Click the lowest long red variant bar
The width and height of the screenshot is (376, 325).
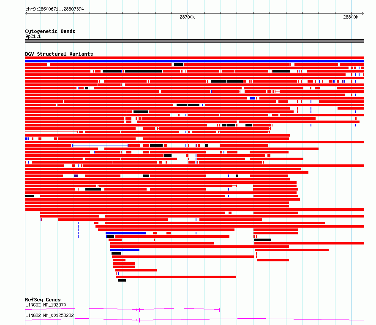tap(176, 277)
